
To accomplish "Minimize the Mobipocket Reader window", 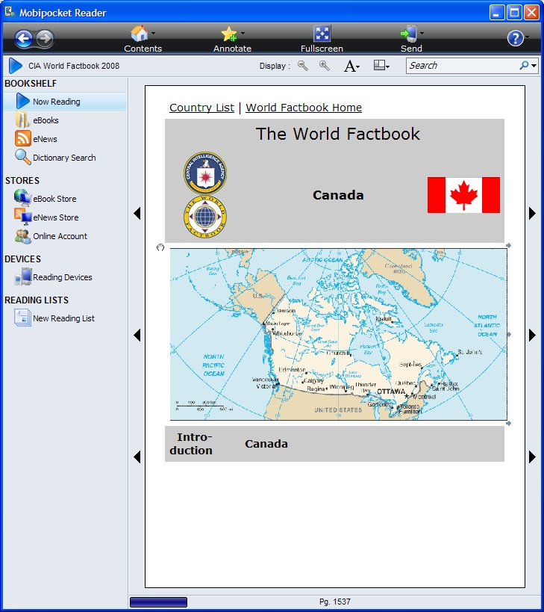I will 497,13.
